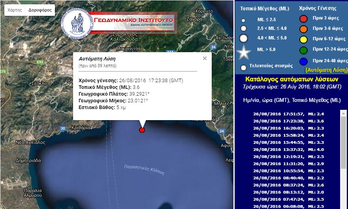Click the catalog scrollbar up arrow

[x=343, y=113]
